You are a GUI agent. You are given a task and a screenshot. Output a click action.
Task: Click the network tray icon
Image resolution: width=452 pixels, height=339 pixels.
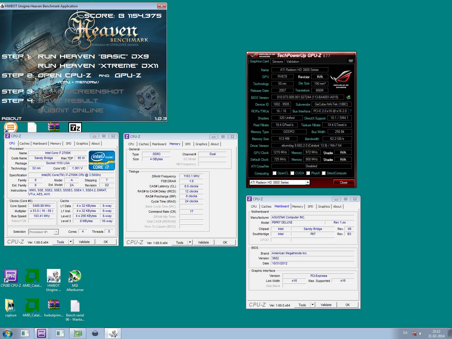coord(414,334)
